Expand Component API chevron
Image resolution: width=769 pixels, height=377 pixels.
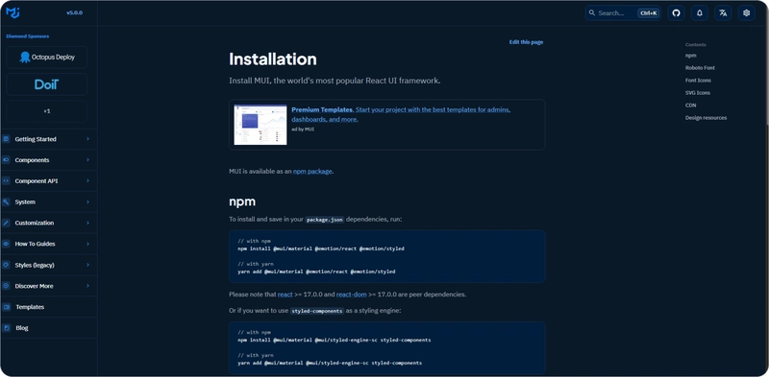pos(87,181)
